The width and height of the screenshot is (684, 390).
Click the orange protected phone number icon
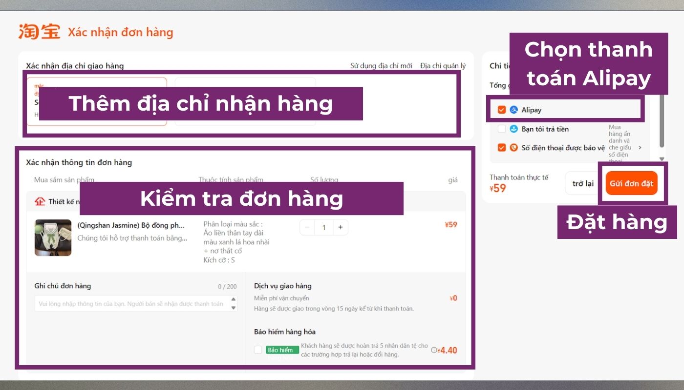[513, 147]
